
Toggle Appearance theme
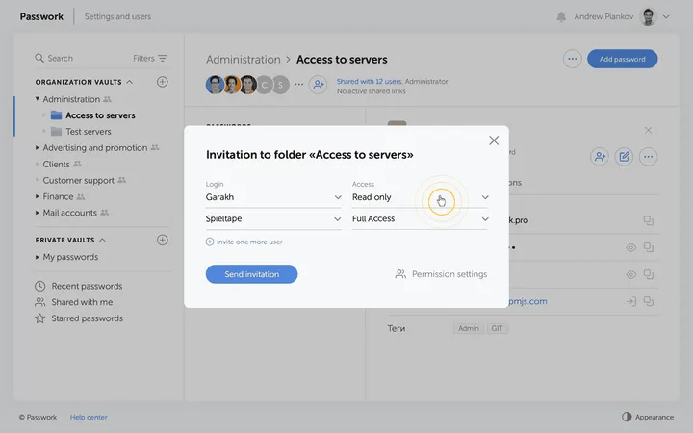648,417
